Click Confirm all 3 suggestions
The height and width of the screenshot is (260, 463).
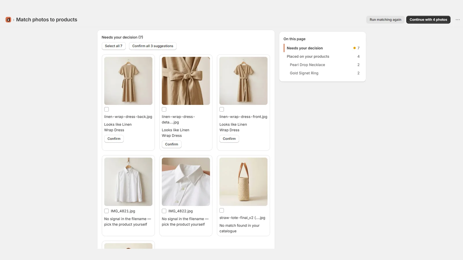[x=153, y=46]
